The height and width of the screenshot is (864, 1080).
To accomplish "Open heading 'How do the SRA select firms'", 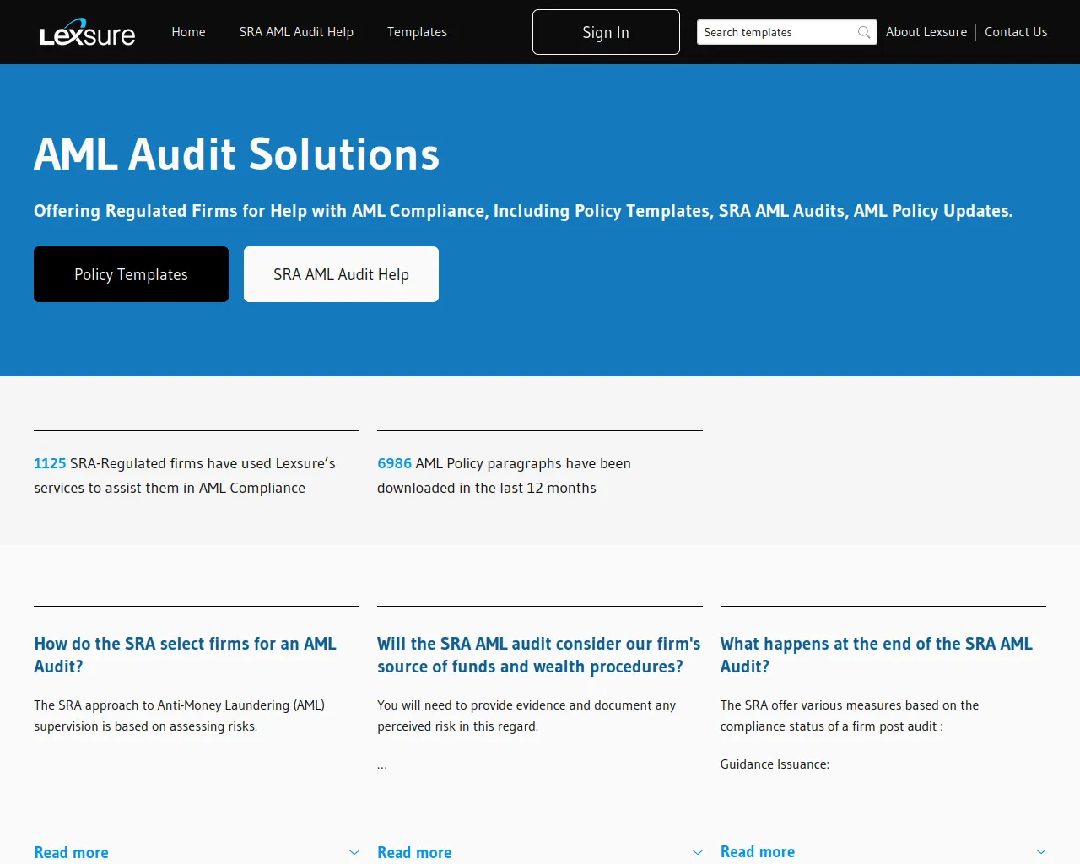I will [185, 655].
